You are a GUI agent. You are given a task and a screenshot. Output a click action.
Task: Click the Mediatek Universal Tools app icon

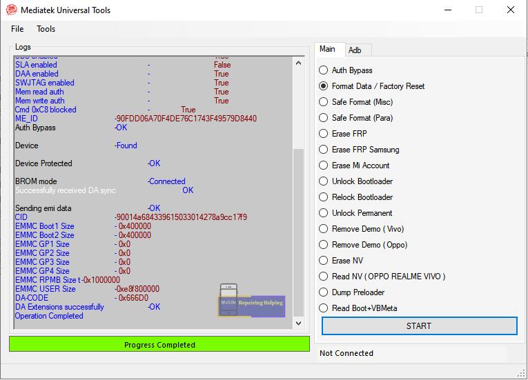point(12,10)
